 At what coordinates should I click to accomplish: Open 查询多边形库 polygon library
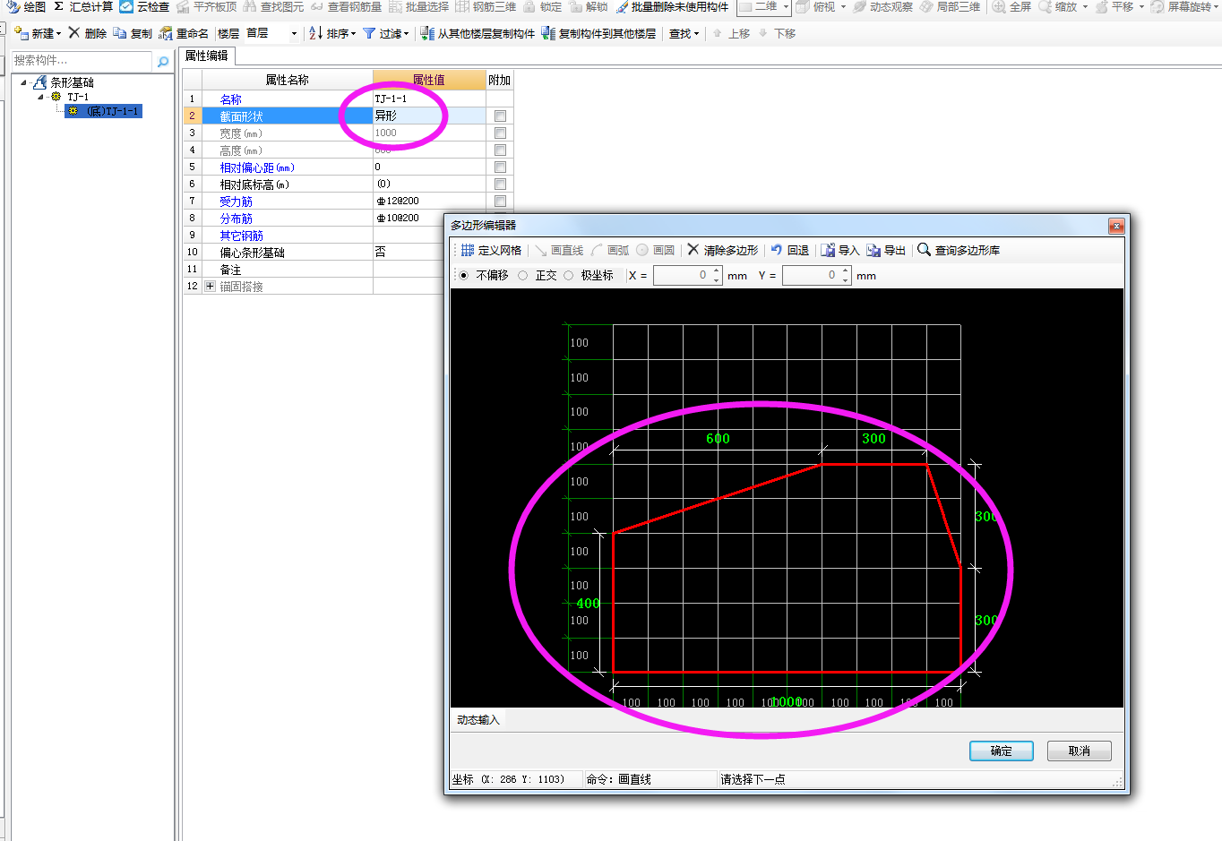(958, 250)
